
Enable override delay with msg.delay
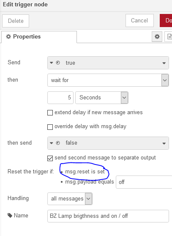pyautogui.click(x=50, y=127)
